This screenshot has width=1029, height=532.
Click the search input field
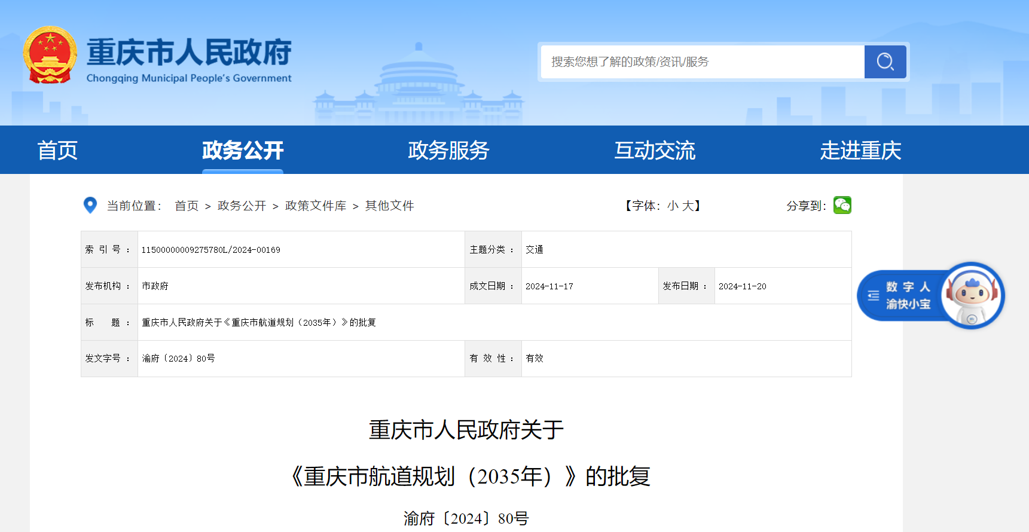[703, 62]
